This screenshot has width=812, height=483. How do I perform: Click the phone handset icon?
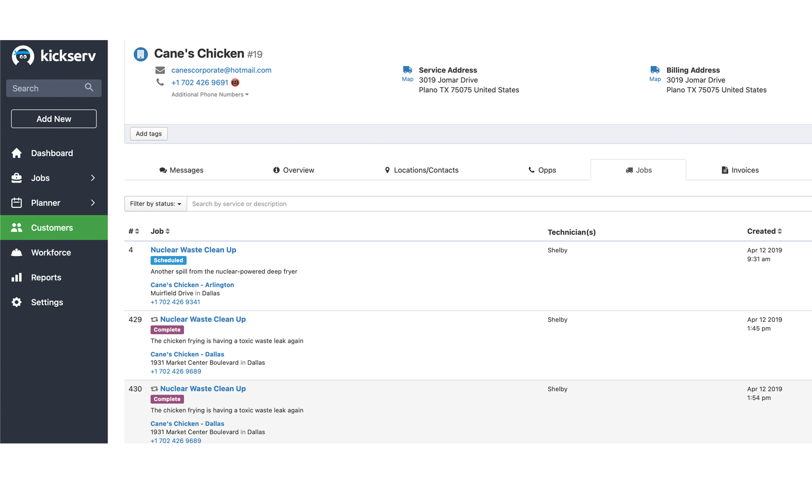(160, 82)
